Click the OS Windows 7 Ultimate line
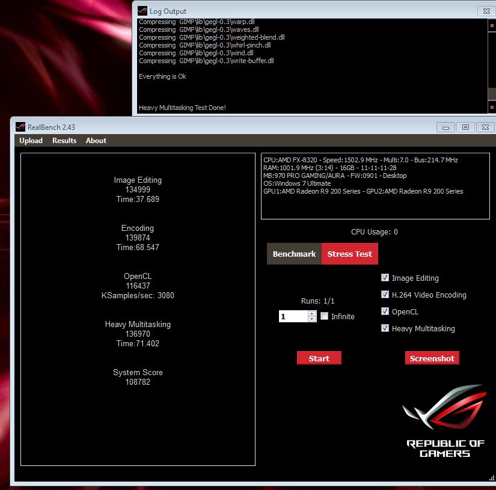The image size is (496, 490). tap(297, 183)
